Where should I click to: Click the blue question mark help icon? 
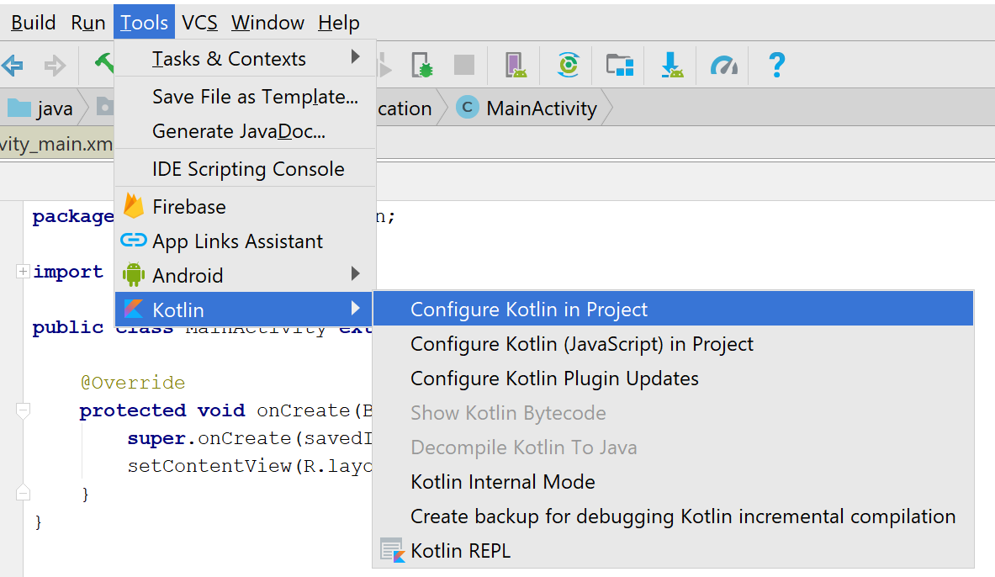click(x=776, y=65)
